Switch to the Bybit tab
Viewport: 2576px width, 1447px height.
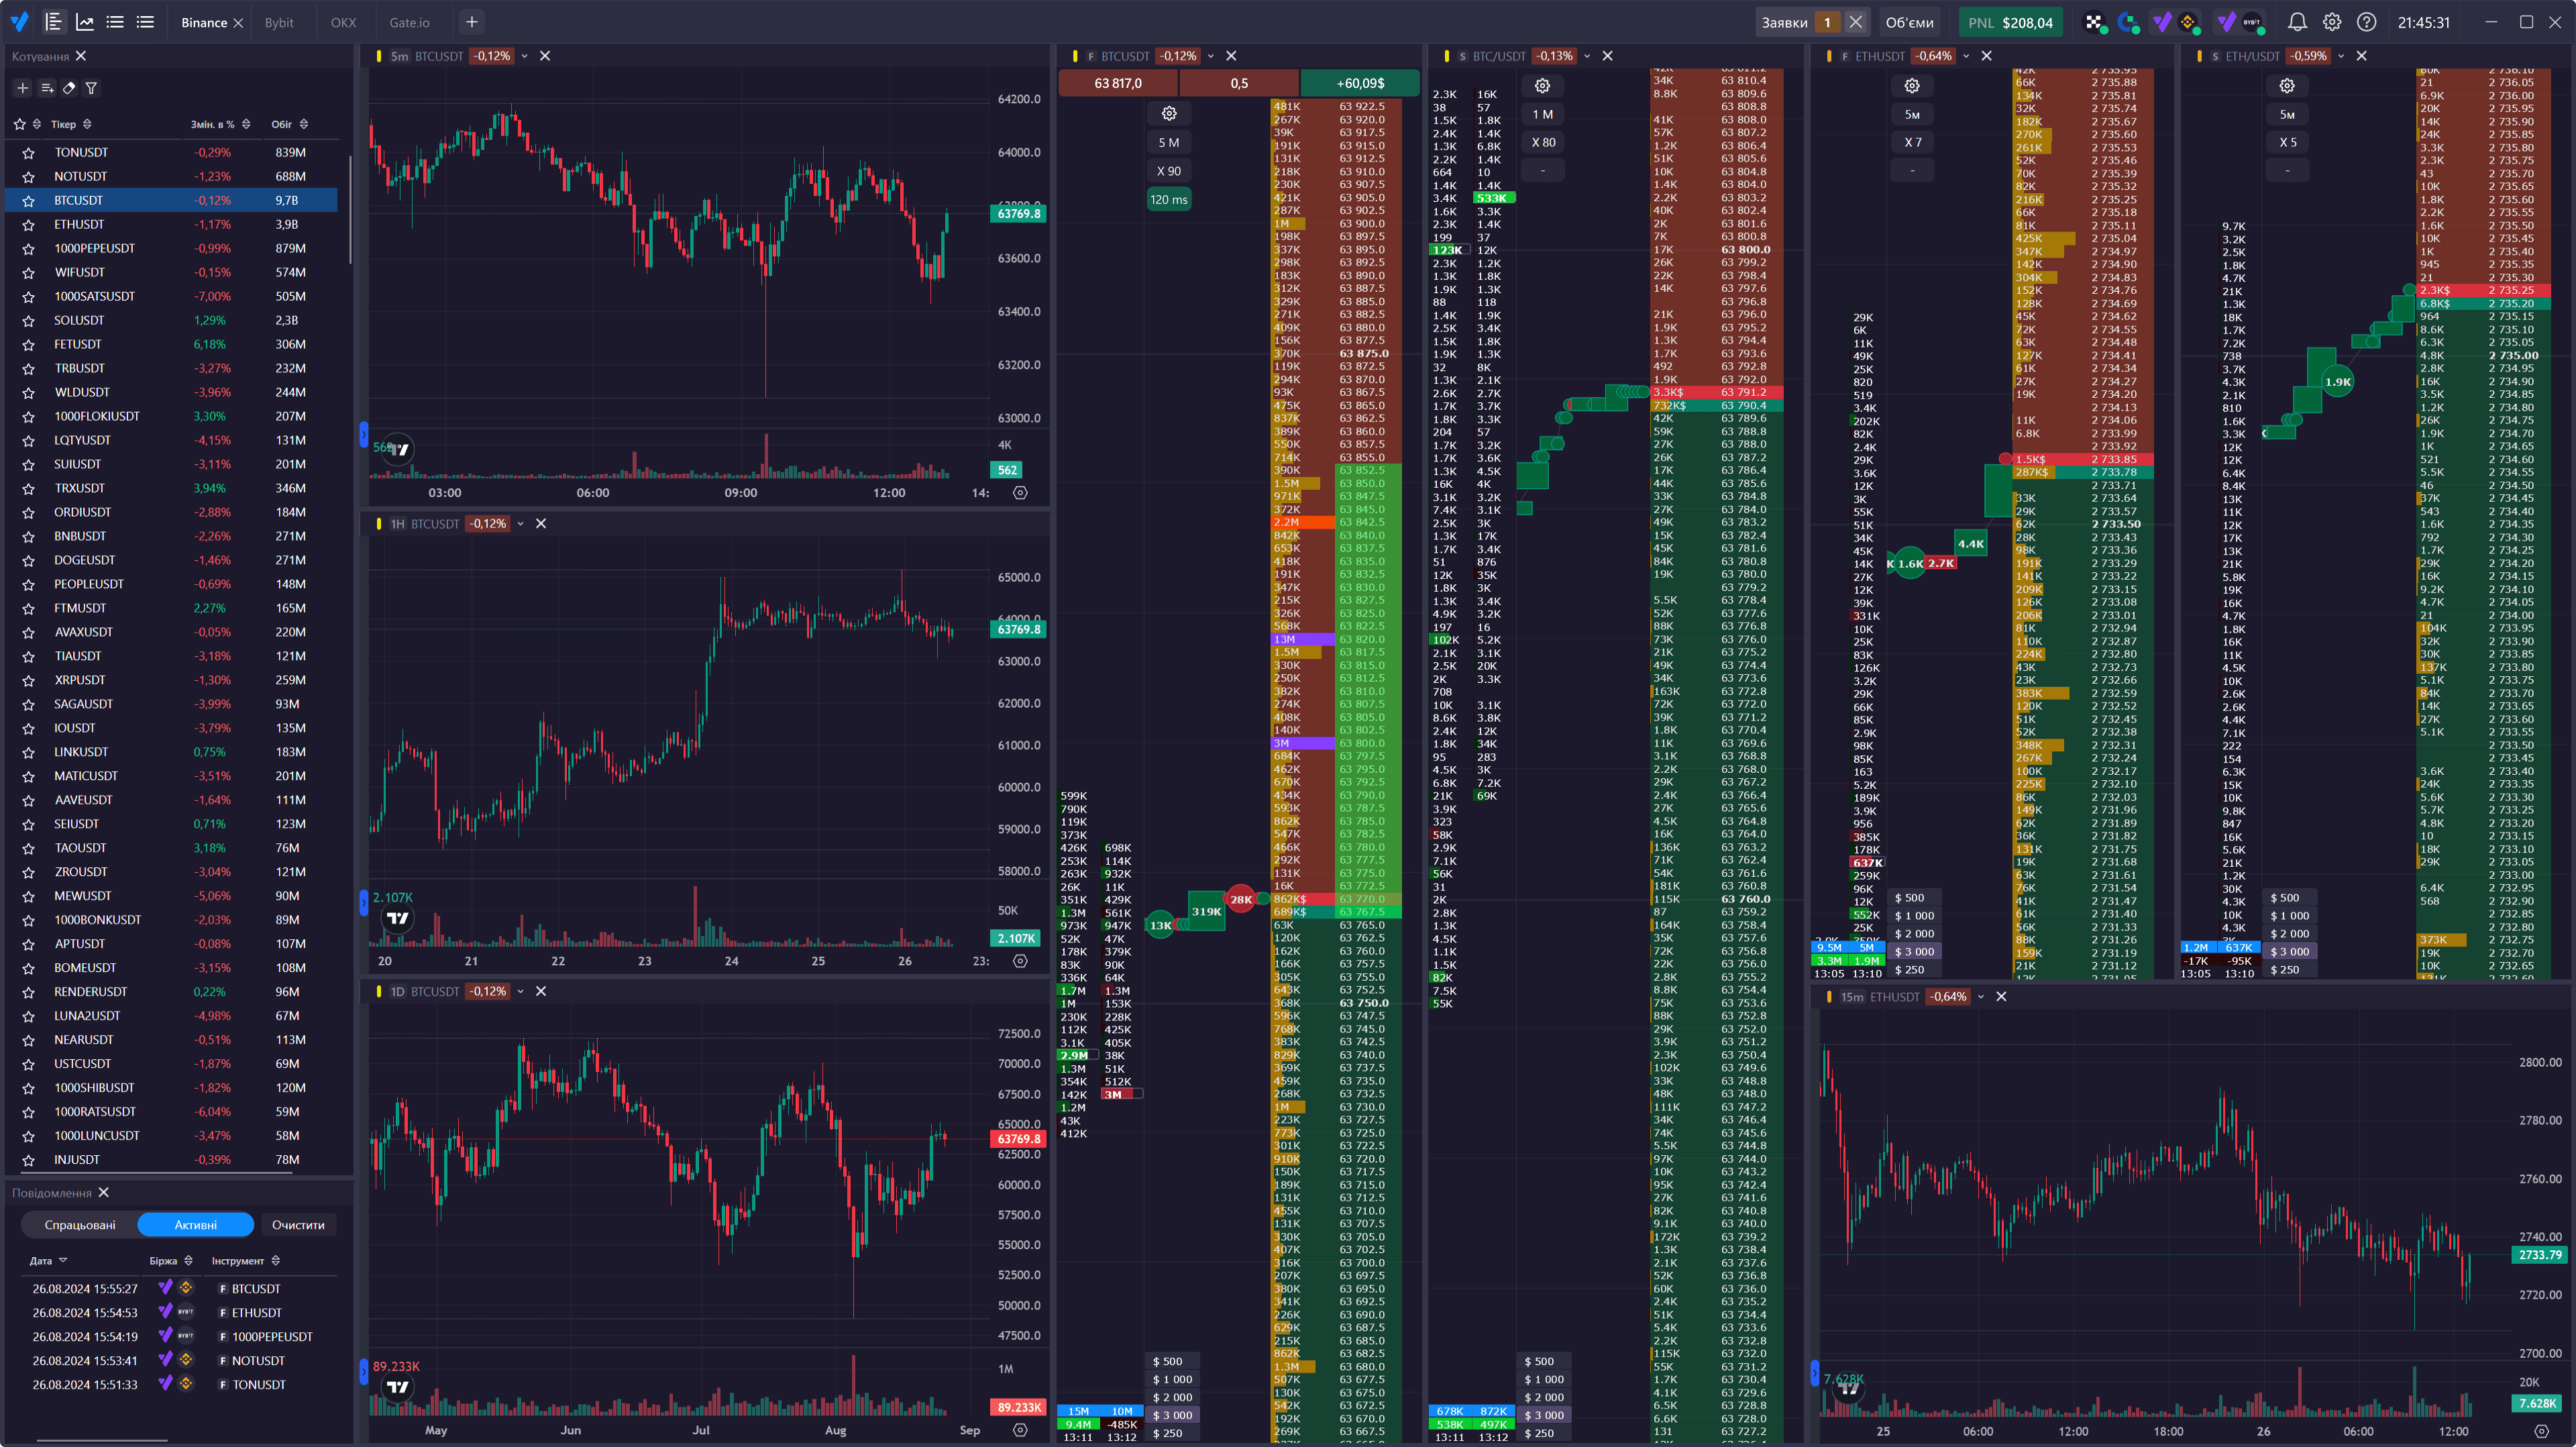click(279, 22)
